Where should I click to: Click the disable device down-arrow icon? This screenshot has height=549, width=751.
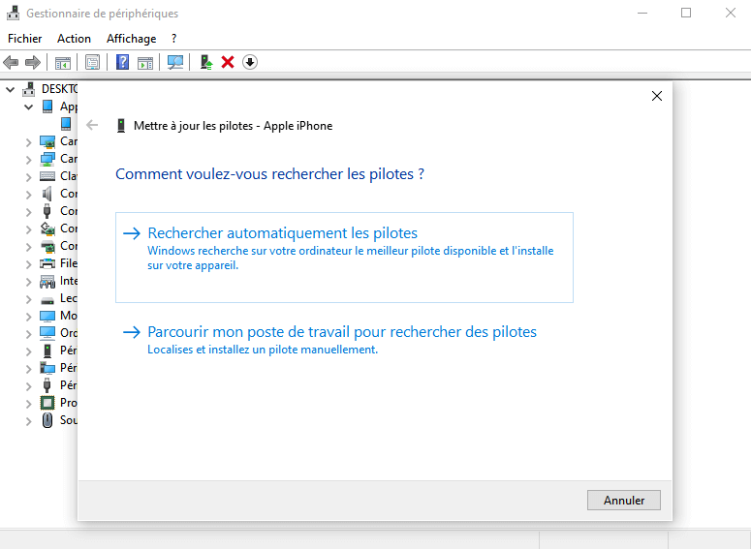(250, 62)
